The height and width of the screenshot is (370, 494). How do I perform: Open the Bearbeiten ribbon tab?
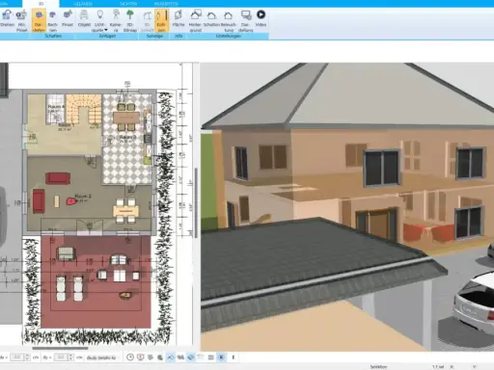(x=166, y=4)
